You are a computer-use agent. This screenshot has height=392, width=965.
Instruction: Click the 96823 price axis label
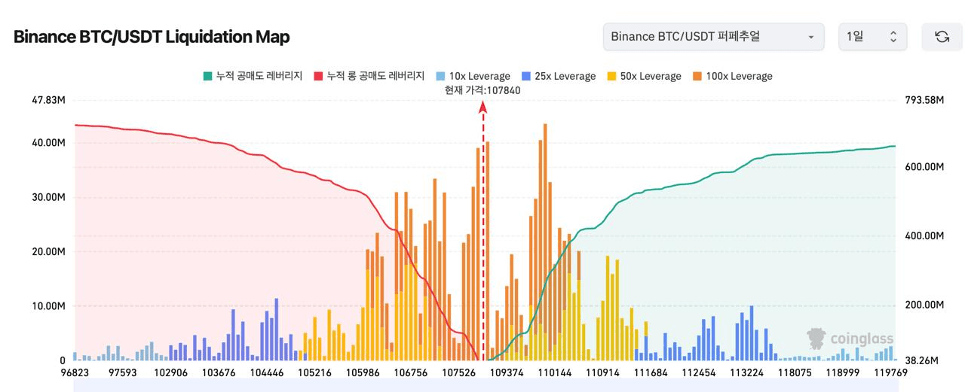coord(75,372)
